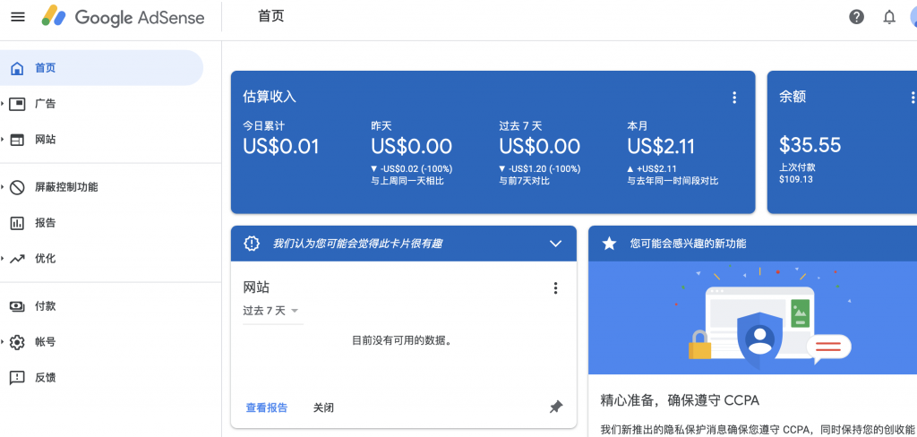Click the star icon beside 您可能会感兴趣的新功能
Image resolution: width=917 pixels, height=437 pixels.
click(610, 244)
